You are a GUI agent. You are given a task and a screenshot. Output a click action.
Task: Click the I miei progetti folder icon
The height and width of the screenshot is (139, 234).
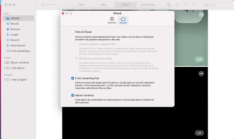(8, 80)
